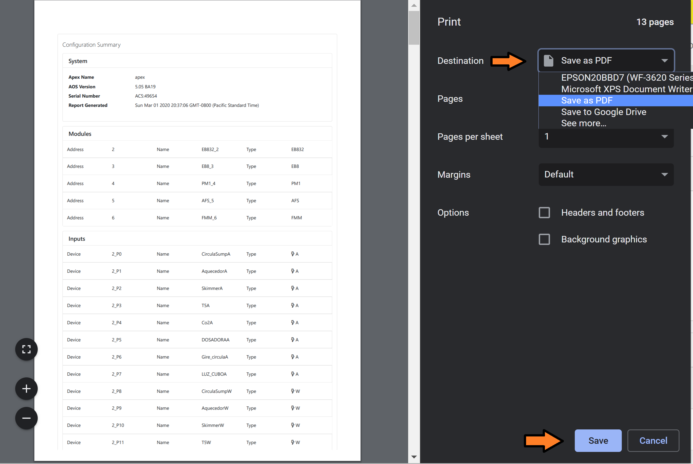The height and width of the screenshot is (464, 693).
Task: Click the Cancel button
Action: [653, 440]
